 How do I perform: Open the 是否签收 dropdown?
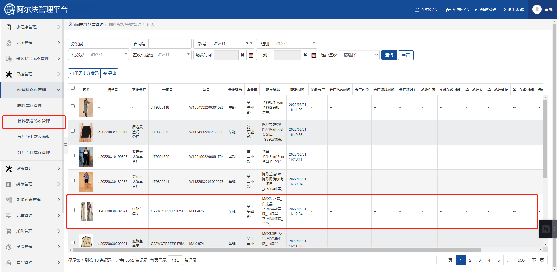click(x=359, y=55)
